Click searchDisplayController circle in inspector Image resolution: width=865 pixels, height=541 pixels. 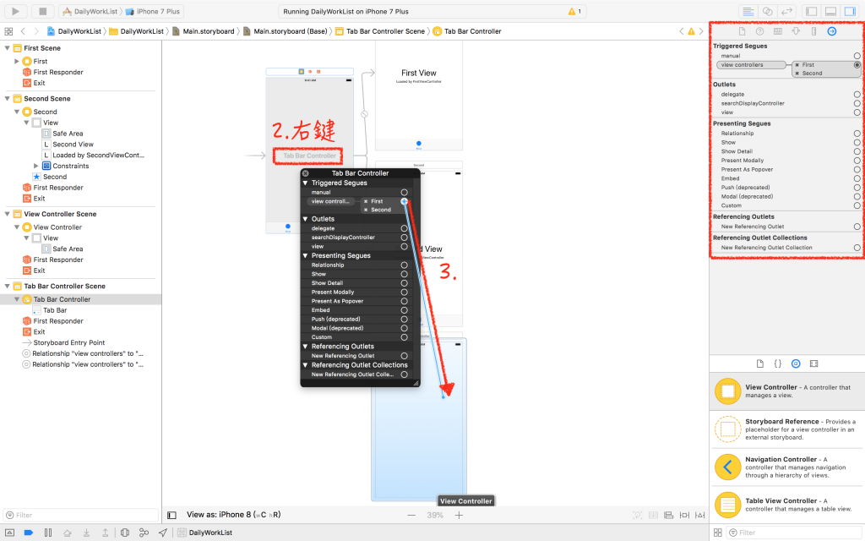pos(857,103)
